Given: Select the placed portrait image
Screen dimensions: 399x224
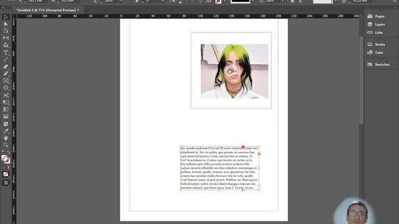Looking at the screenshot, I should [x=234, y=72].
